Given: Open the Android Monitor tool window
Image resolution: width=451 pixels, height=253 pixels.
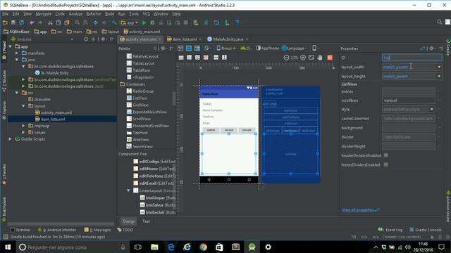Looking at the screenshot, I should click(x=57, y=230).
